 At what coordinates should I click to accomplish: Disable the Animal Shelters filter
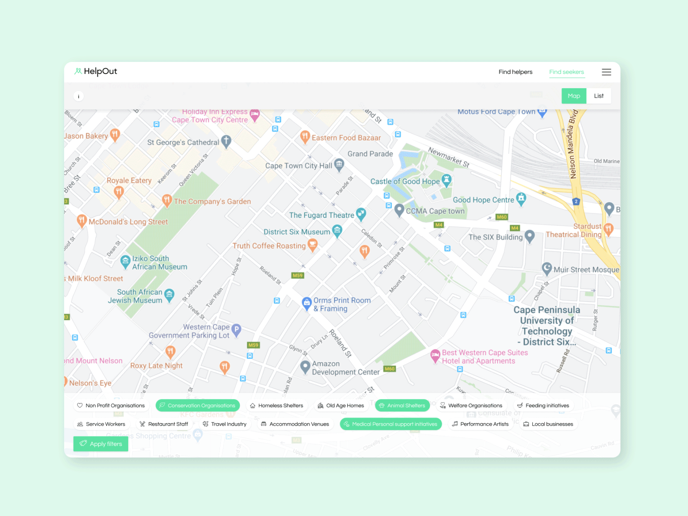[402, 405]
